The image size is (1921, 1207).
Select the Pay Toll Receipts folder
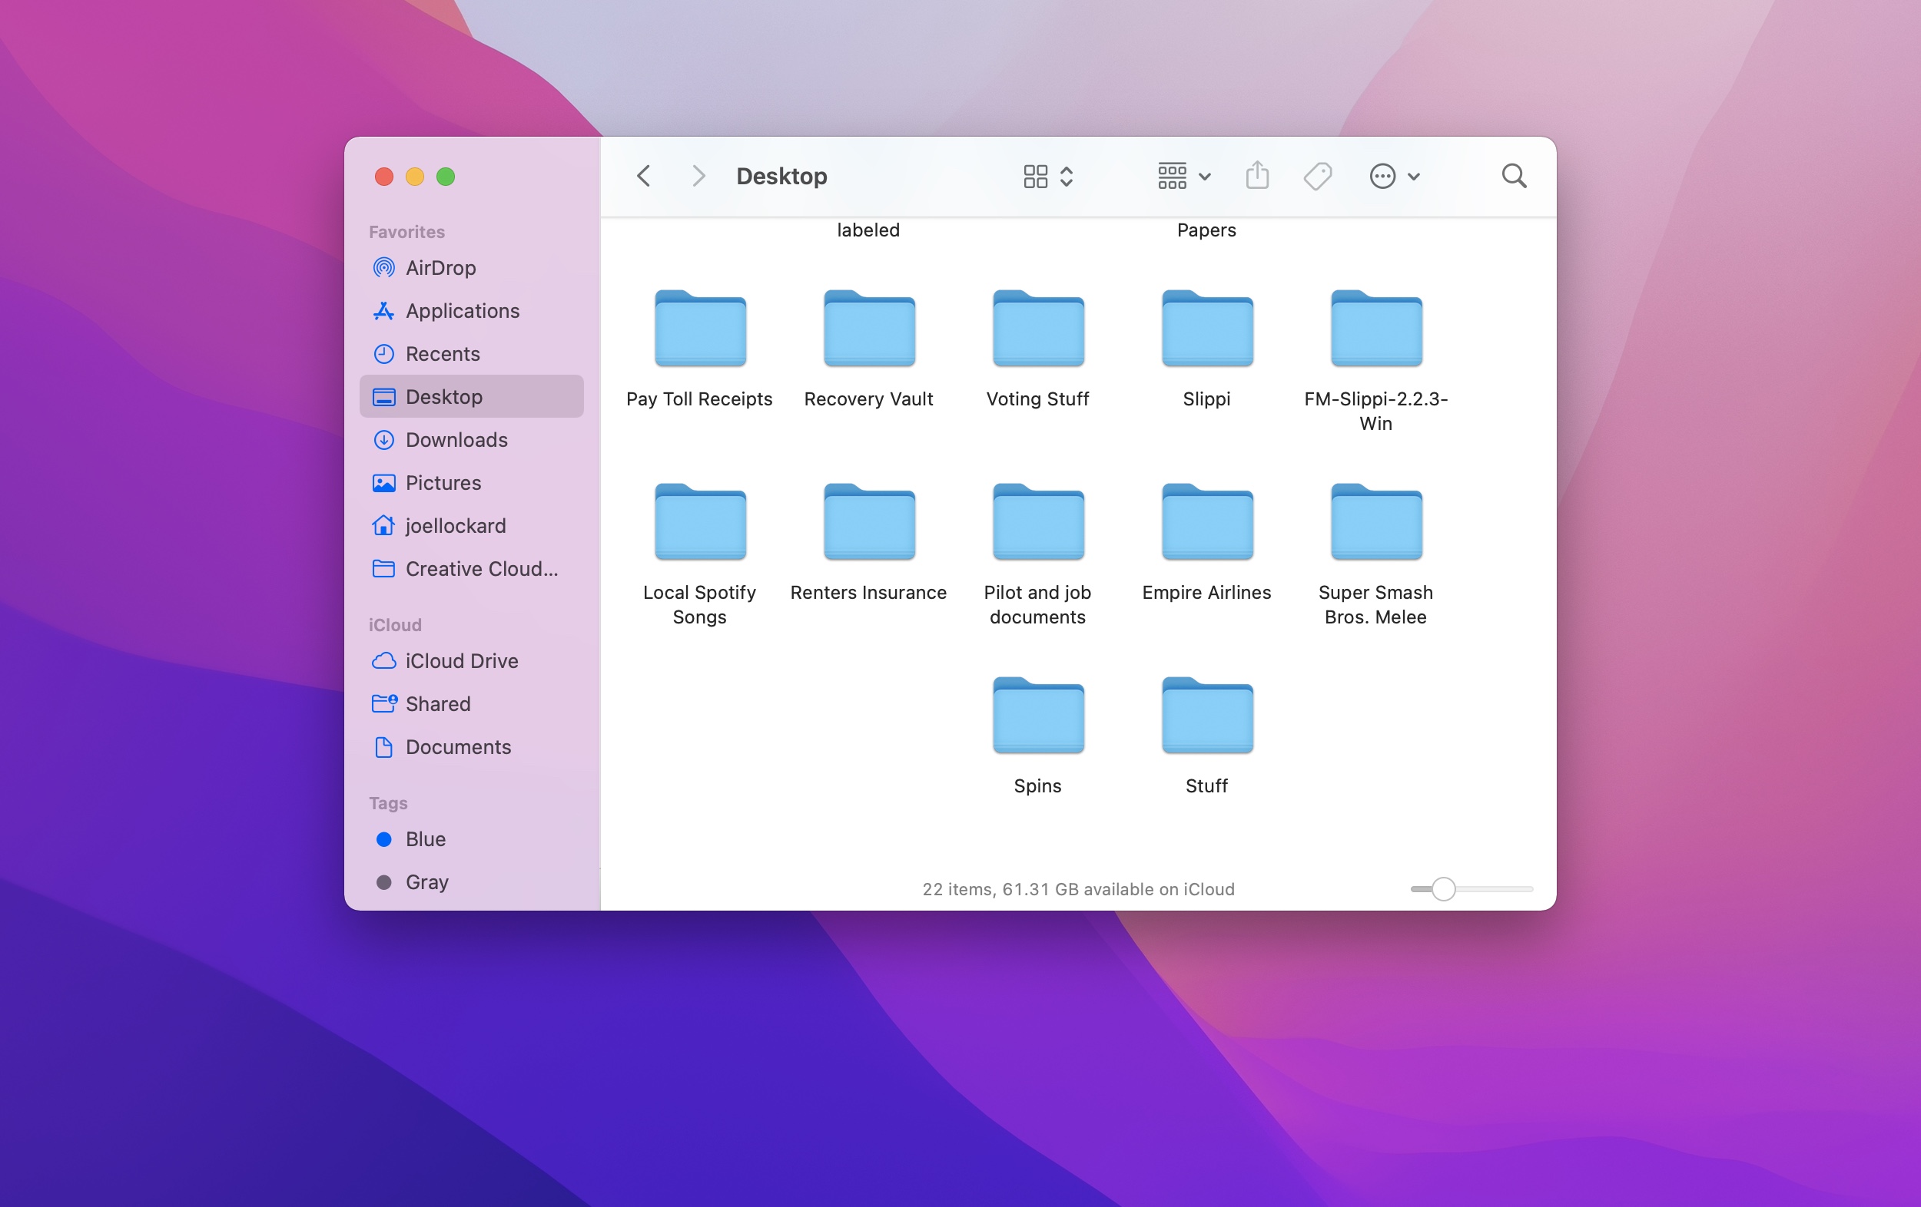700,329
